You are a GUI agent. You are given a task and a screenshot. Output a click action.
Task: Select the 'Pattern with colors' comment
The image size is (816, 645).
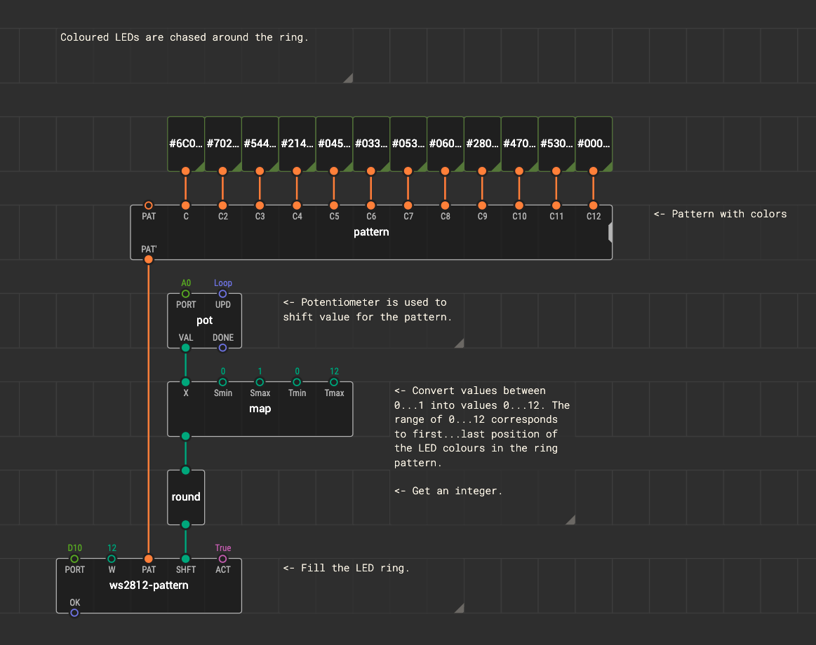[721, 215]
